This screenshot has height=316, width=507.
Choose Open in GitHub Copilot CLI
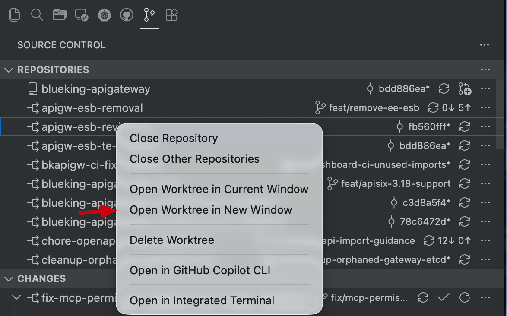click(219, 270)
